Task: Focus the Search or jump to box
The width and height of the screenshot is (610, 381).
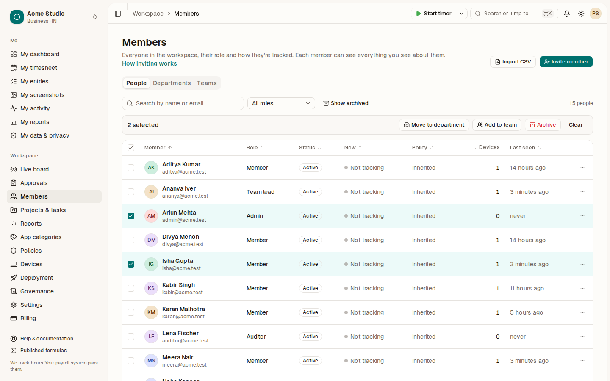Action: 514,14
